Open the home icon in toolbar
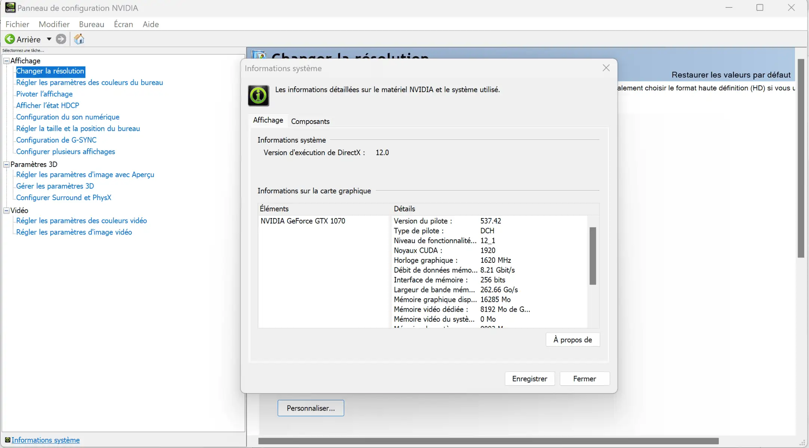Screen dimensions: 809x448 tap(79, 39)
